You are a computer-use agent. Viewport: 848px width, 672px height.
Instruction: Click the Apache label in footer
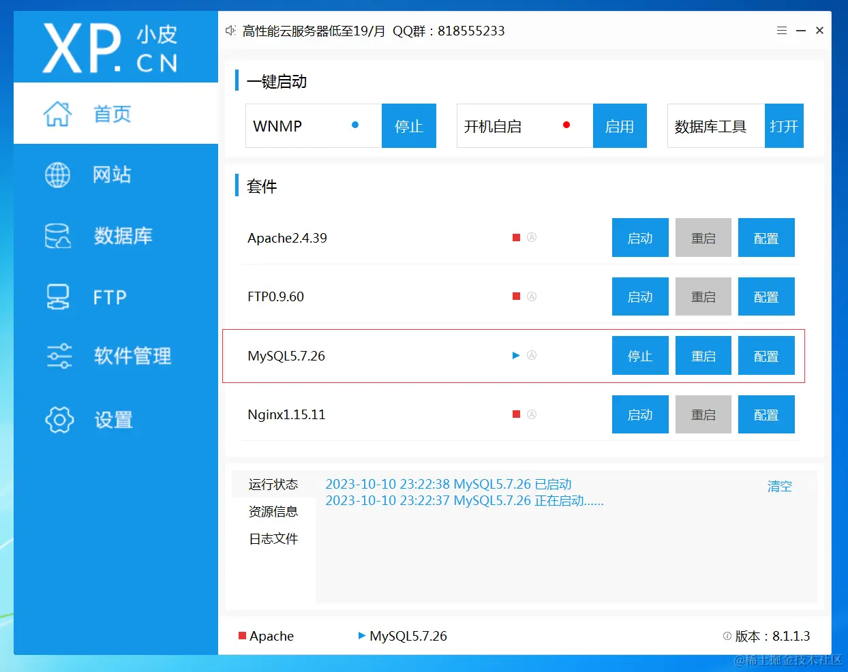271,636
